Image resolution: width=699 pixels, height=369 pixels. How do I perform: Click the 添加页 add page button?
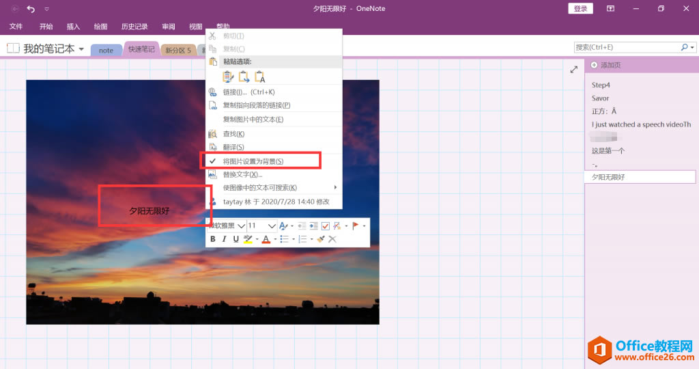[x=606, y=65]
